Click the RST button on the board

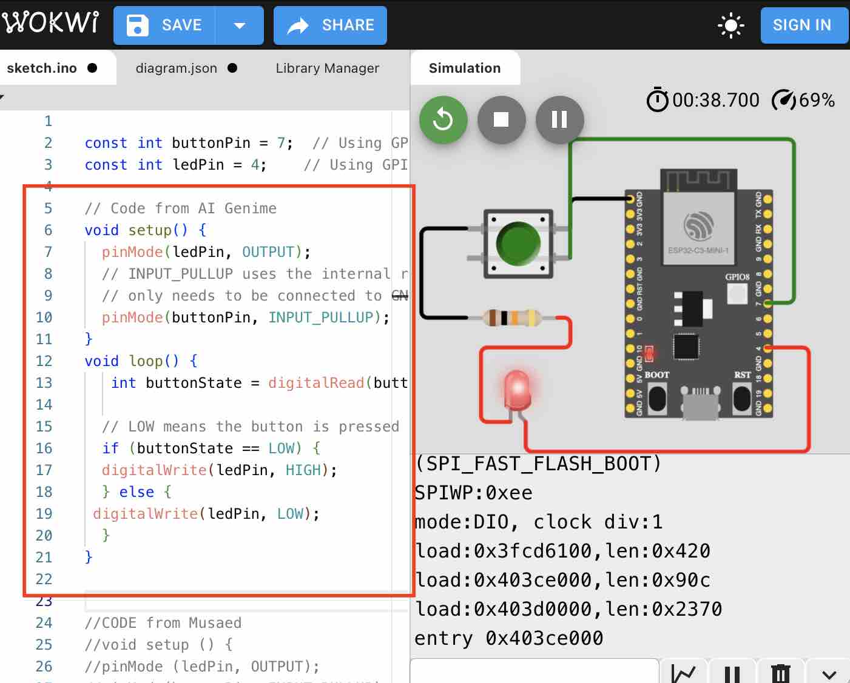[x=742, y=398]
